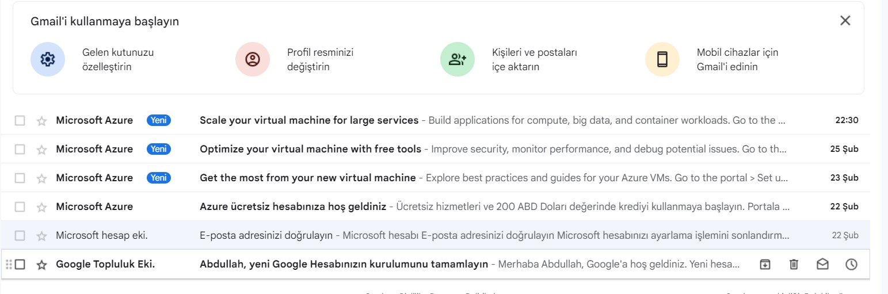Open Profil resminizi değiştirin link

320,60
